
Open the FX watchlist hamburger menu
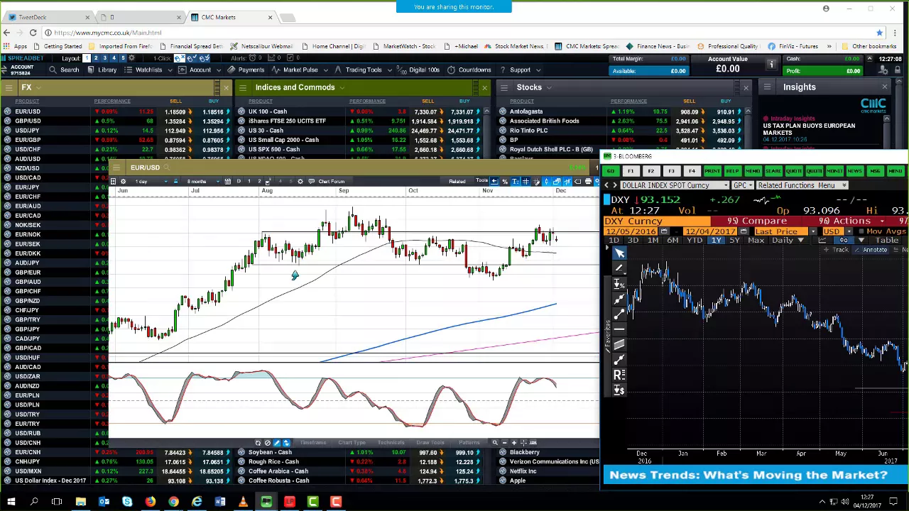9,87
